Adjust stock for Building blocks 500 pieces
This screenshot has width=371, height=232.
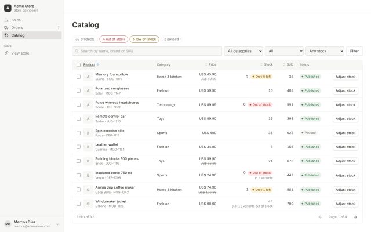(345, 161)
